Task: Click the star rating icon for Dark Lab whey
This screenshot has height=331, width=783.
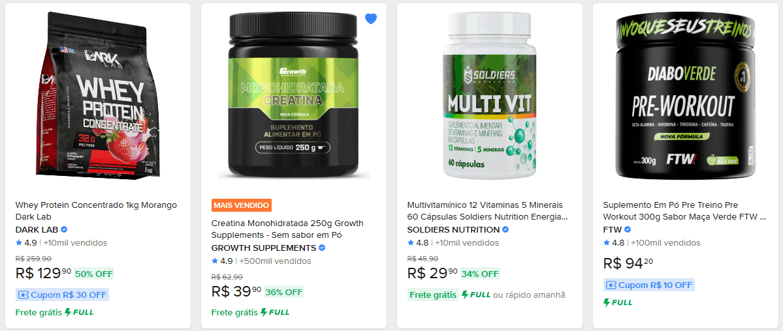Action: click(19, 243)
